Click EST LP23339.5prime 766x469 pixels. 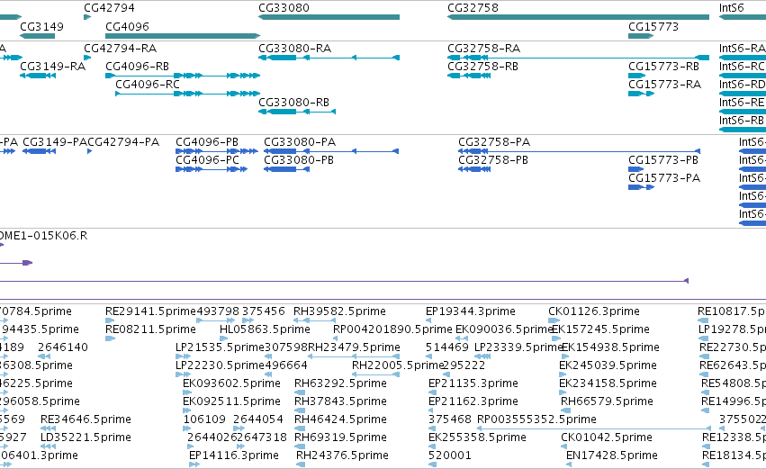click(519, 347)
